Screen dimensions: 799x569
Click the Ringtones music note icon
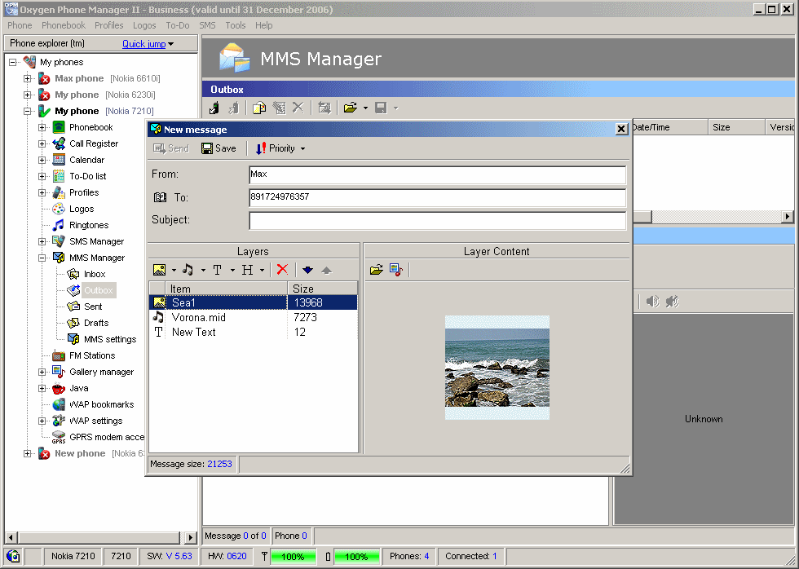[59, 225]
